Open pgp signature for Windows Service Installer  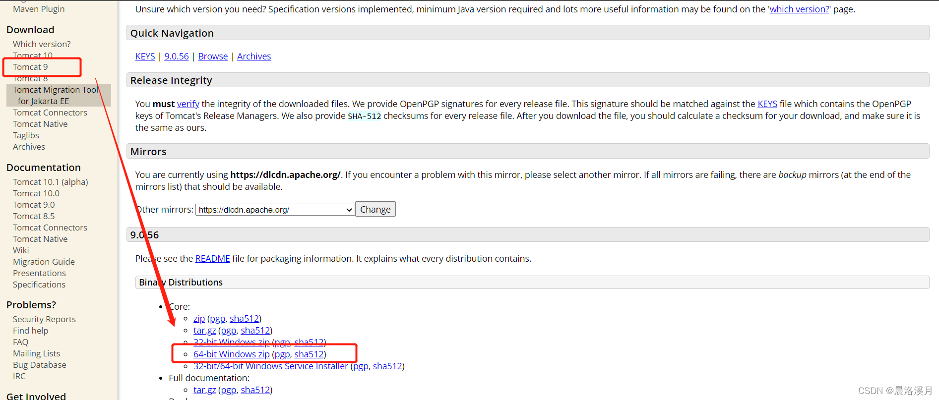pyautogui.click(x=361, y=366)
